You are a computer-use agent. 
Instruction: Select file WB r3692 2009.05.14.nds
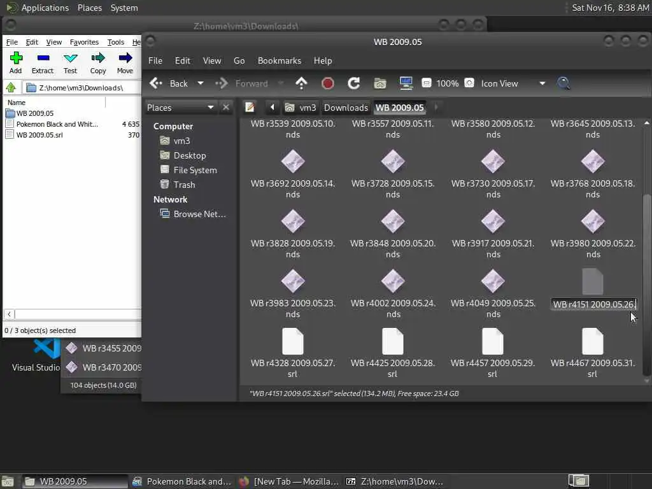tap(293, 174)
